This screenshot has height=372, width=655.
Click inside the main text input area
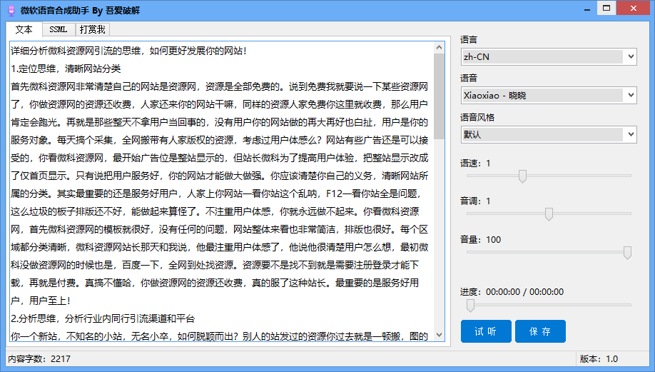[221, 193]
